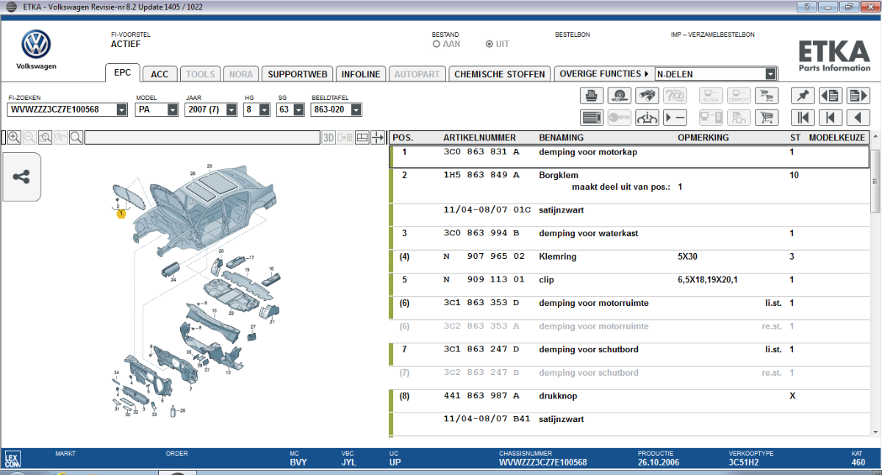Jump to first with double-bar arrow icon
The image size is (882, 475).
[803, 118]
